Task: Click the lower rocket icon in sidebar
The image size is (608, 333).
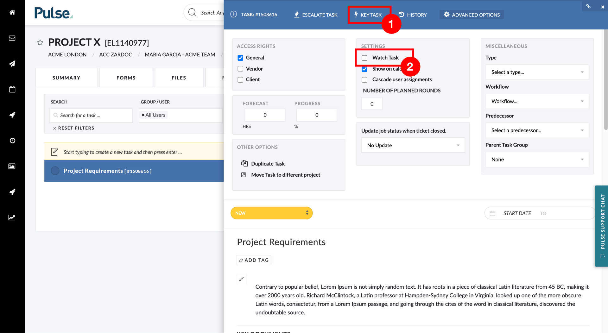Action: 12,192
